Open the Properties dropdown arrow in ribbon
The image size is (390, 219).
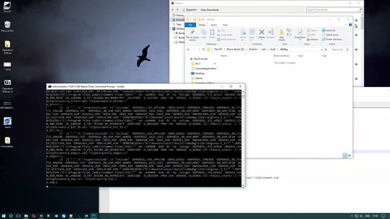pos(300,40)
